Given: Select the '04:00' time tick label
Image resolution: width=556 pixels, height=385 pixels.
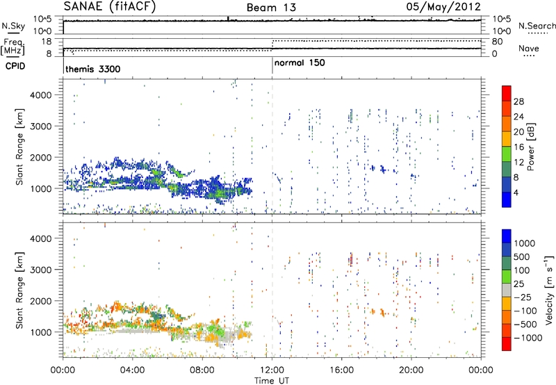Looking at the screenshot, I should pos(132,370).
